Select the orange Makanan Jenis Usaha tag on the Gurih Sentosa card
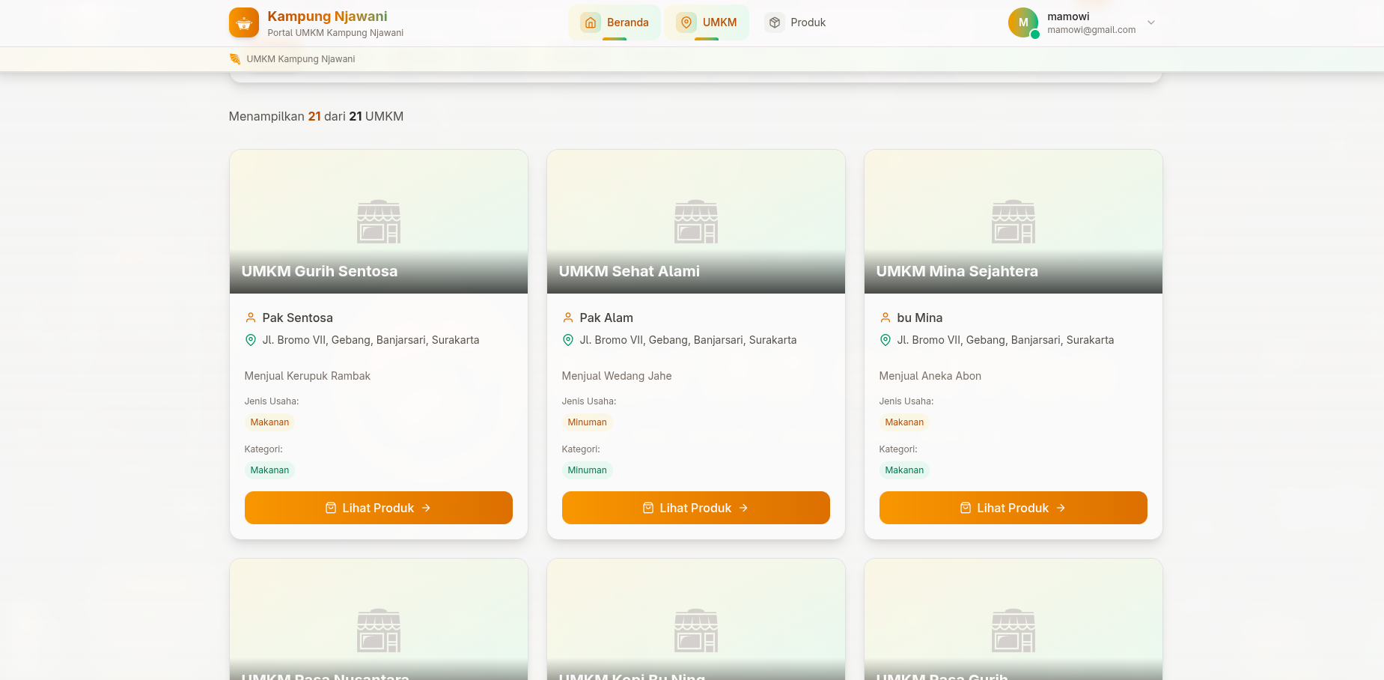 [269, 422]
